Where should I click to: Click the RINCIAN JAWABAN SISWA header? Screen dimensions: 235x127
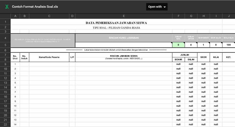[x=124, y=57]
